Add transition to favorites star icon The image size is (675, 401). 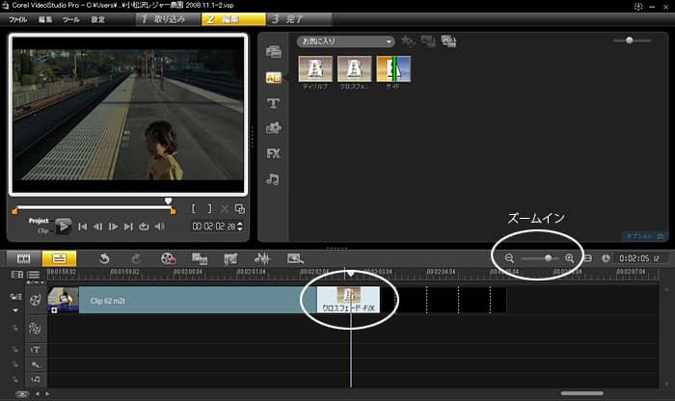tap(407, 41)
